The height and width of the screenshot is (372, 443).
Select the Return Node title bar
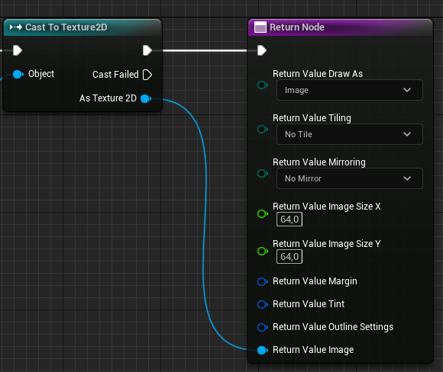coord(341,27)
